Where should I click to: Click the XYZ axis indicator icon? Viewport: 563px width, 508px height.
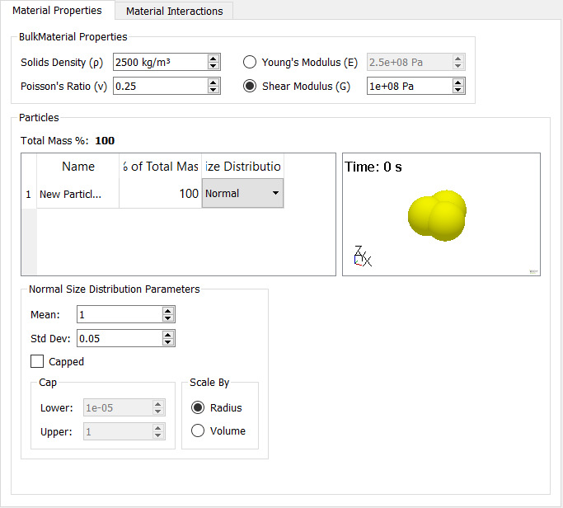[361, 256]
